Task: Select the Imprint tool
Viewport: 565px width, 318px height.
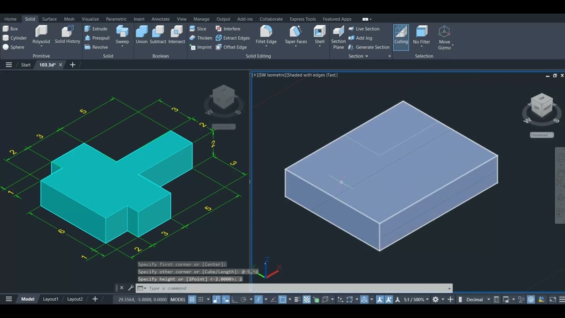Action: (200, 47)
